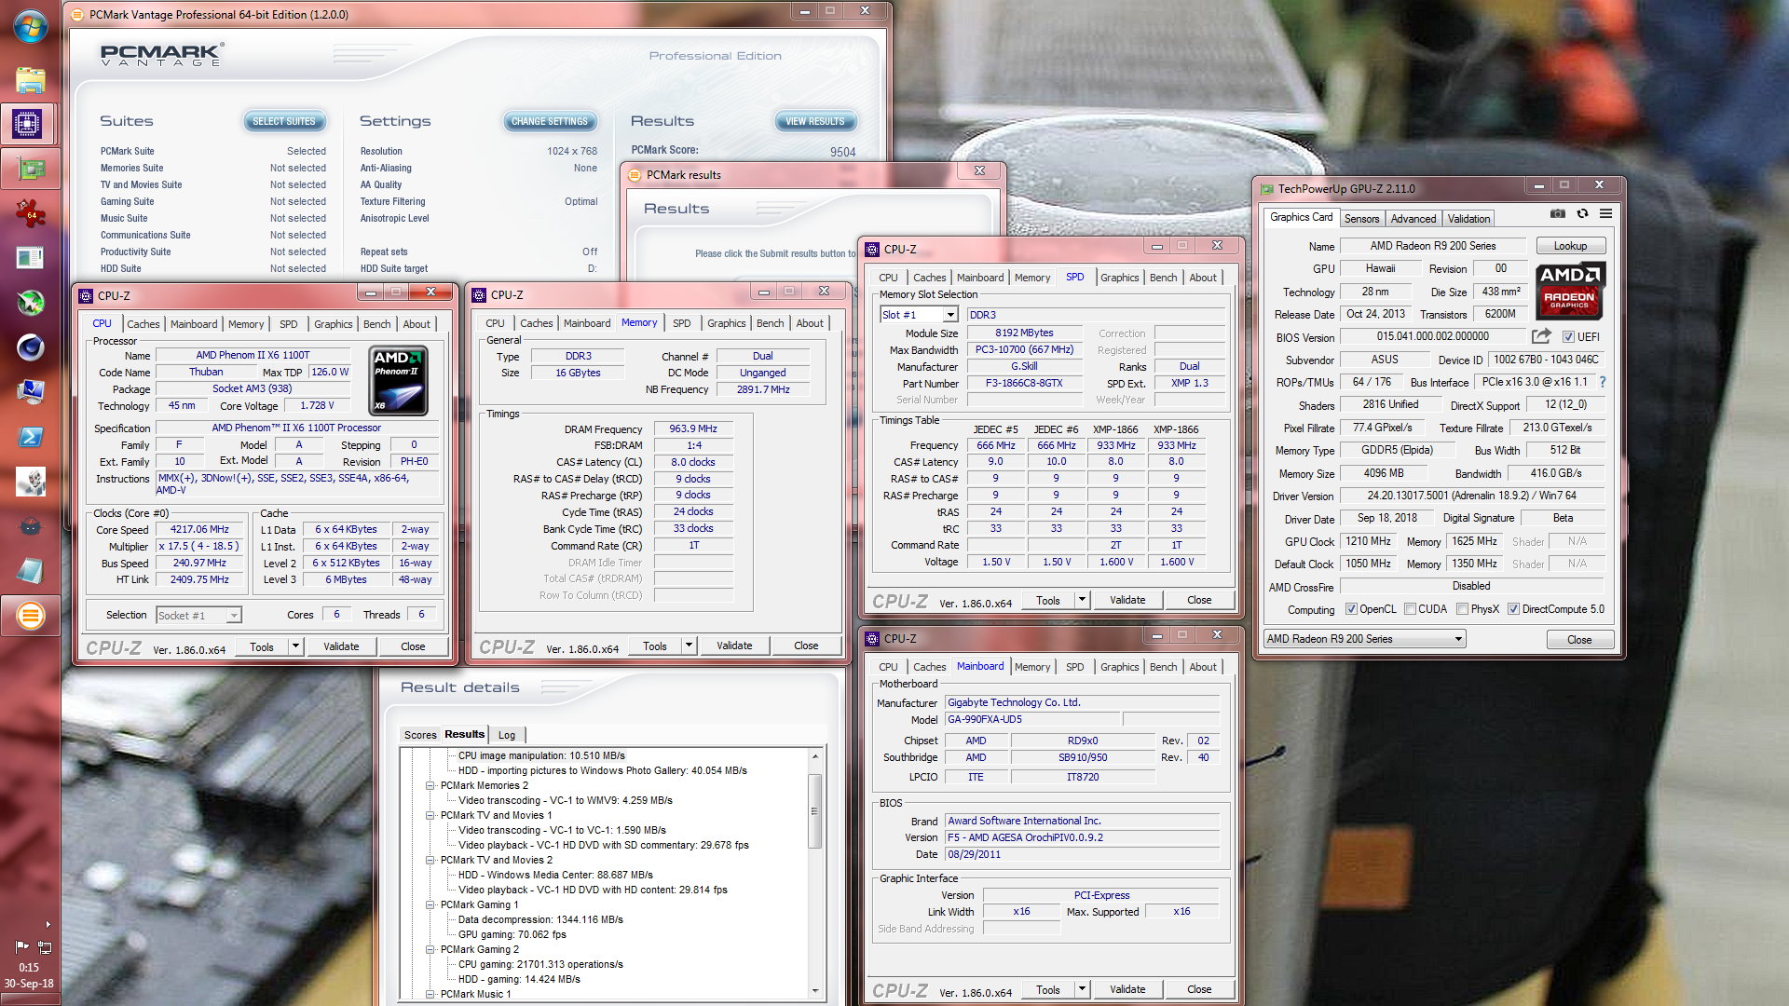Open the GPU-Z hamburger menu icon
The width and height of the screenshot is (1789, 1006).
tap(1606, 214)
